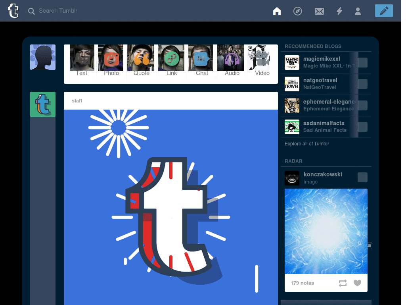View the 179 notes on radar post
Image resolution: width=406 pixels, height=305 pixels.
coord(302,283)
